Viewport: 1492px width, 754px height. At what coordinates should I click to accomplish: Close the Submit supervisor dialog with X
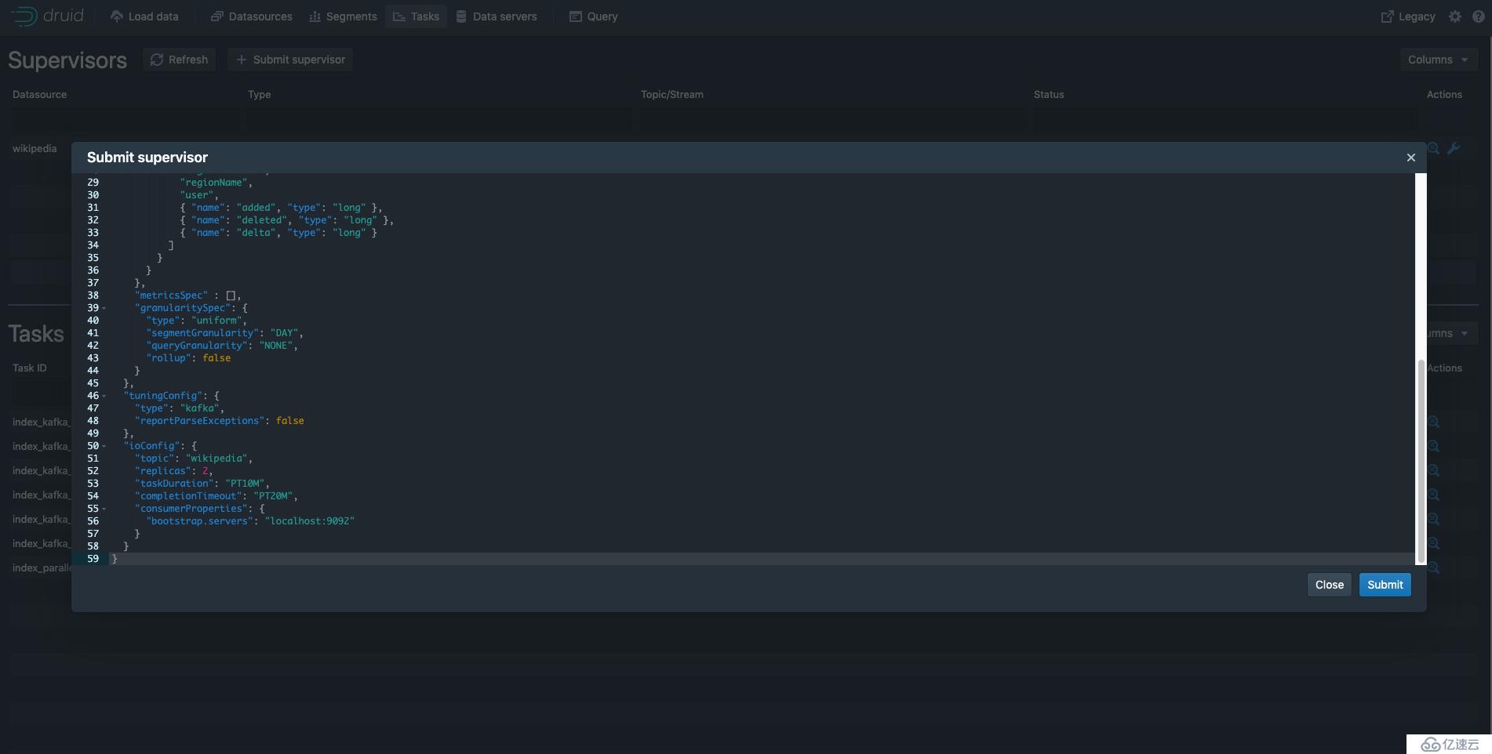click(1411, 158)
